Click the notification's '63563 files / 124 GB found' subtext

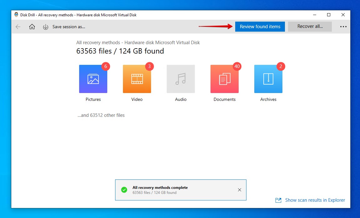155,193
